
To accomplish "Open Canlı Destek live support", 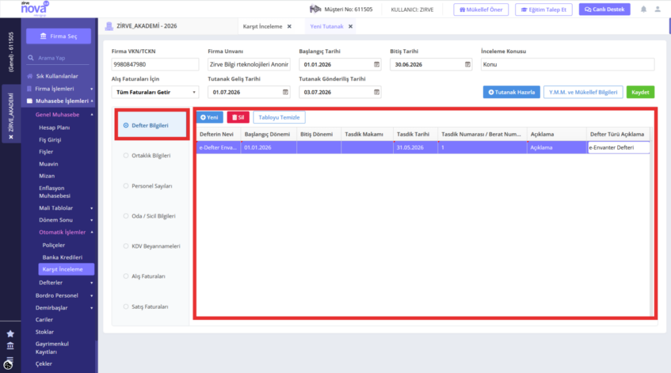I will click(x=604, y=9).
